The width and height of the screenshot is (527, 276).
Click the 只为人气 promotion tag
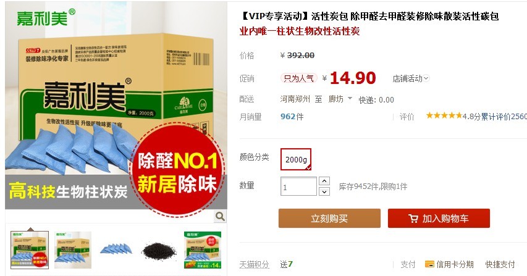pos(299,78)
